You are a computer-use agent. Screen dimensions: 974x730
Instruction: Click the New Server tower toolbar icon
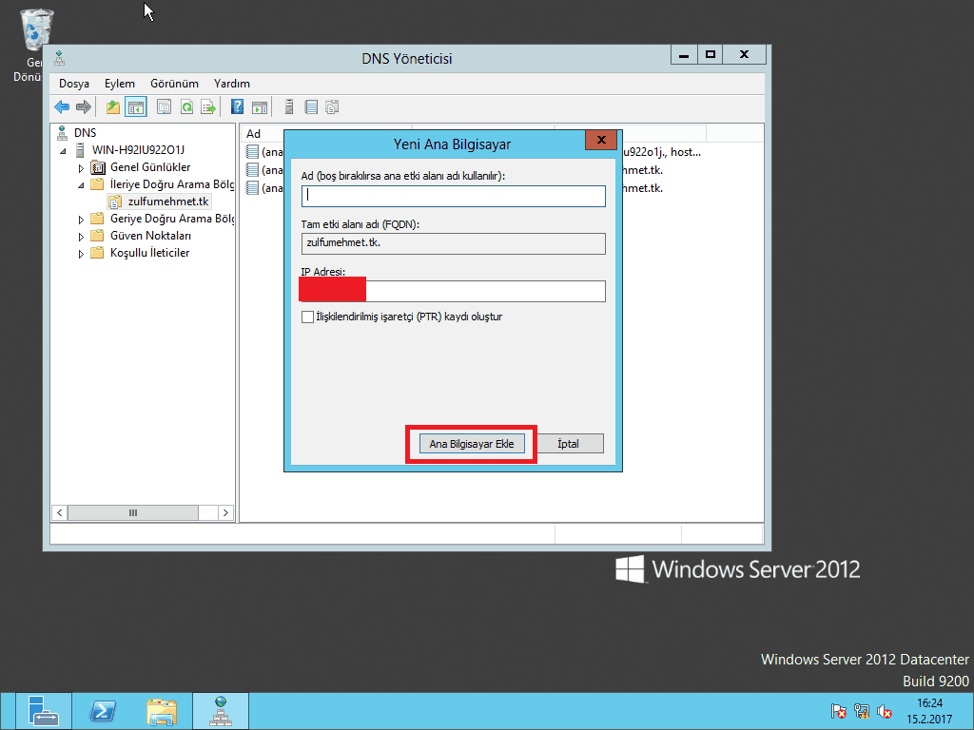click(289, 106)
